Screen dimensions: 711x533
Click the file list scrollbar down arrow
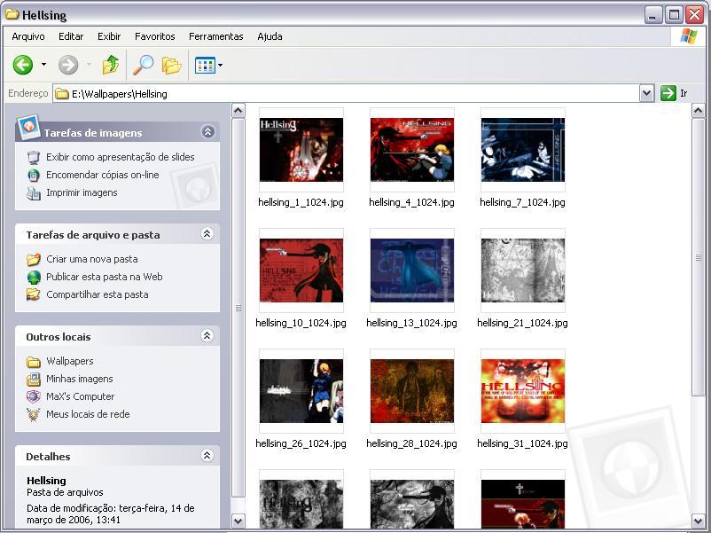point(699,521)
